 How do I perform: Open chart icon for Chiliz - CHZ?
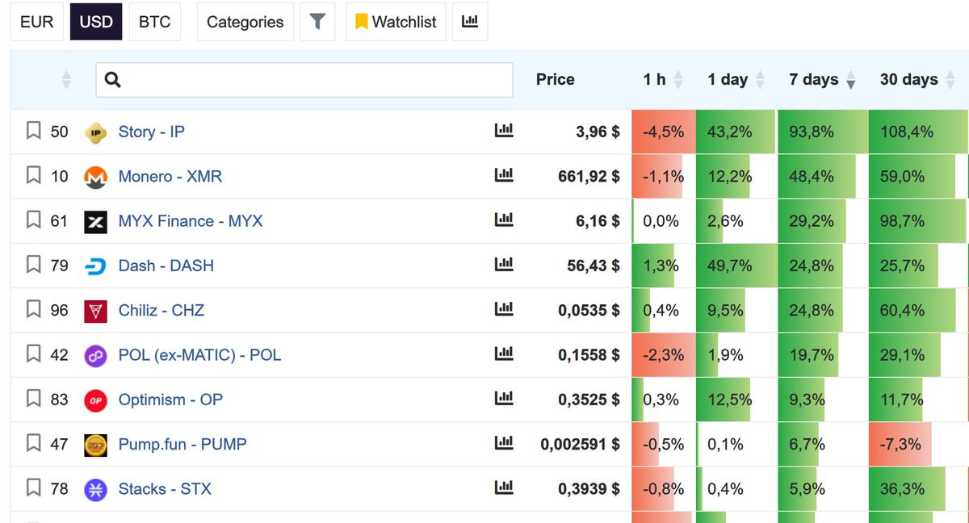point(504,308)
